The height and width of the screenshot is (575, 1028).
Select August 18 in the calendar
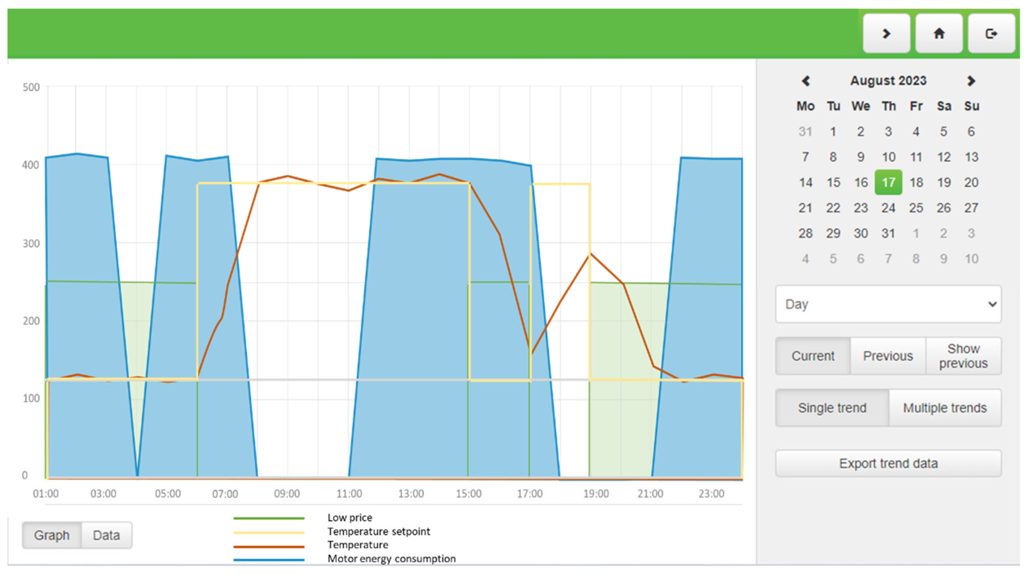tap(916, 182)
